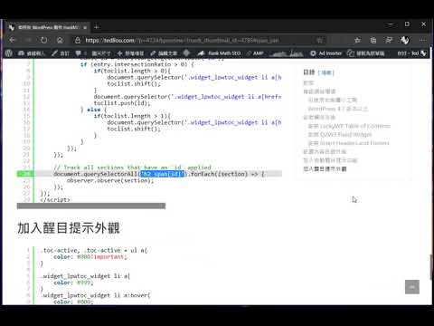Viewport: 434px width, 326px height.
Task: Open comments bubble in admin bar
Action: click(80, 53)
